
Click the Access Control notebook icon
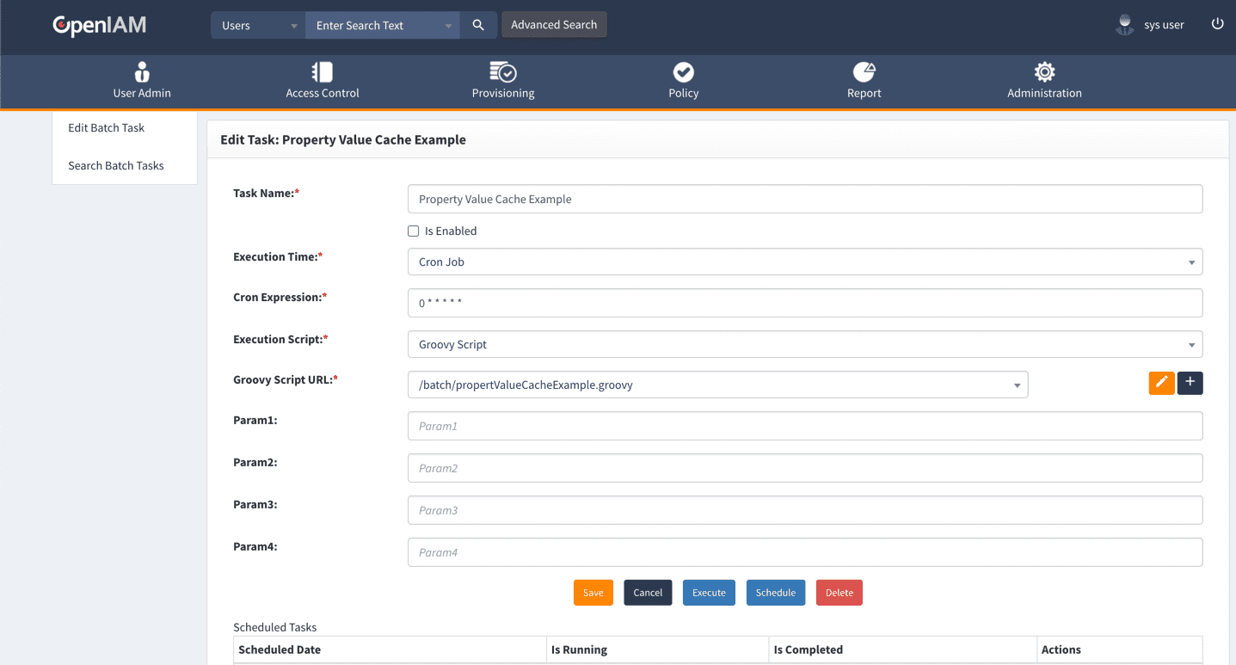[x=323, y=71]
